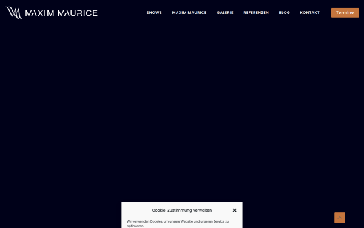Select the 'Cookie-Zustimmung verwalten' heading text
This screenshot has height=228, width=364.
[182, 210]
